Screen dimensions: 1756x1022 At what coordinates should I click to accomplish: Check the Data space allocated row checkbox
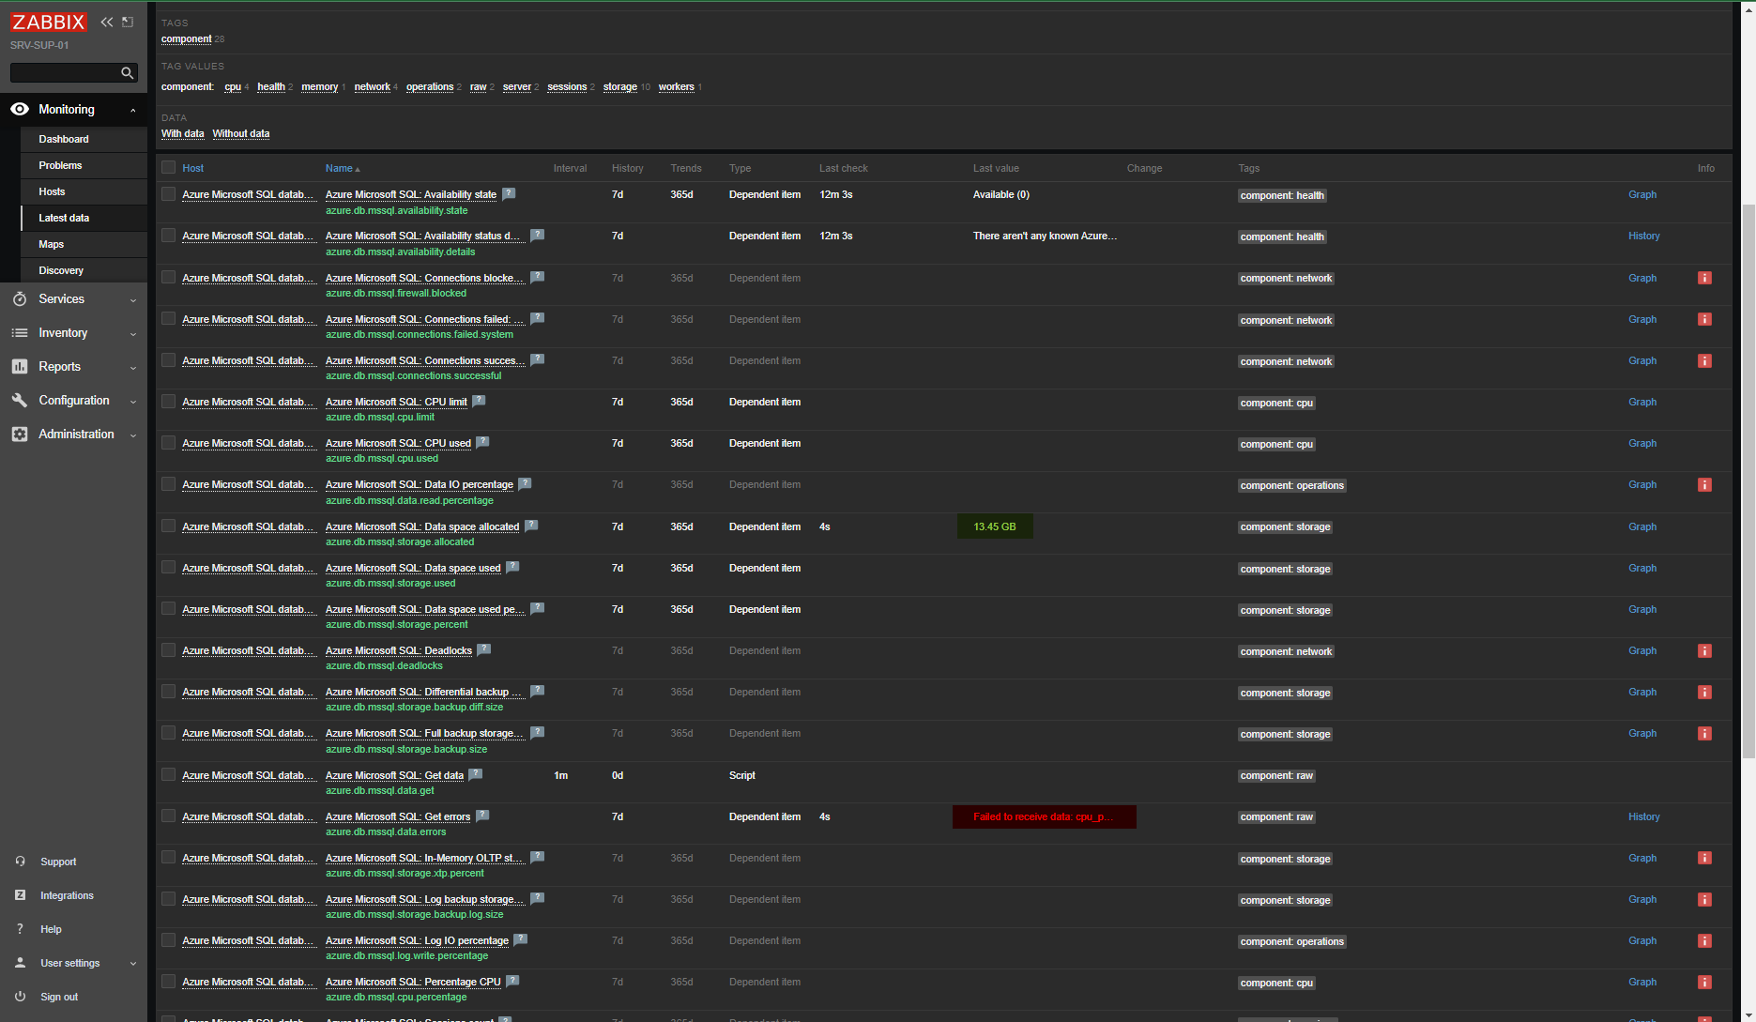[168, 526]
